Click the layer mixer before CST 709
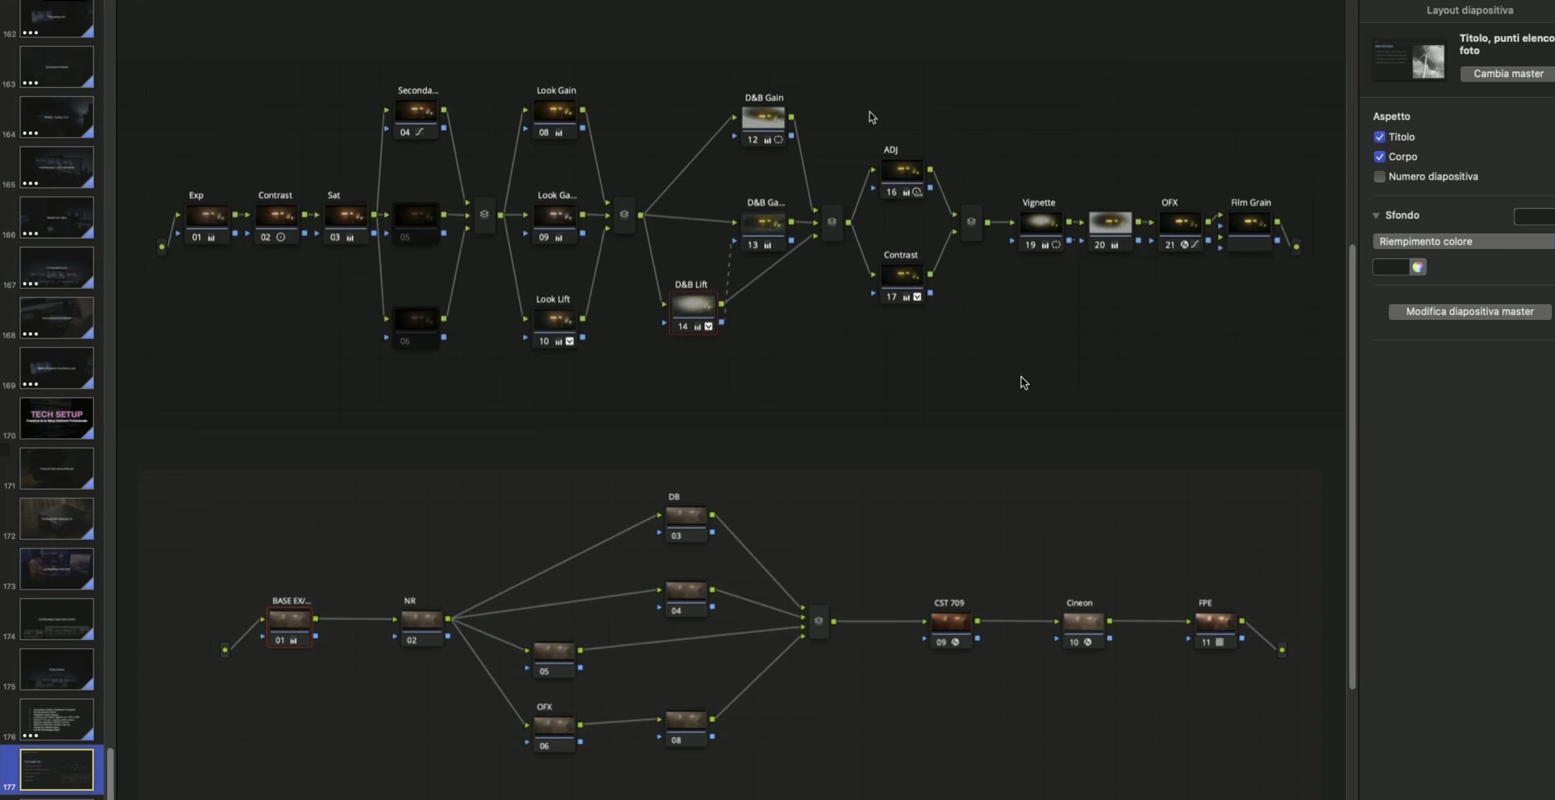The height and width of the screenshot is (800, 1555). coord(819,621)
